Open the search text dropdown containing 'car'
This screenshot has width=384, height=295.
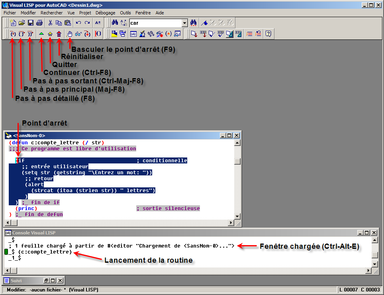(x=184, y=23)
